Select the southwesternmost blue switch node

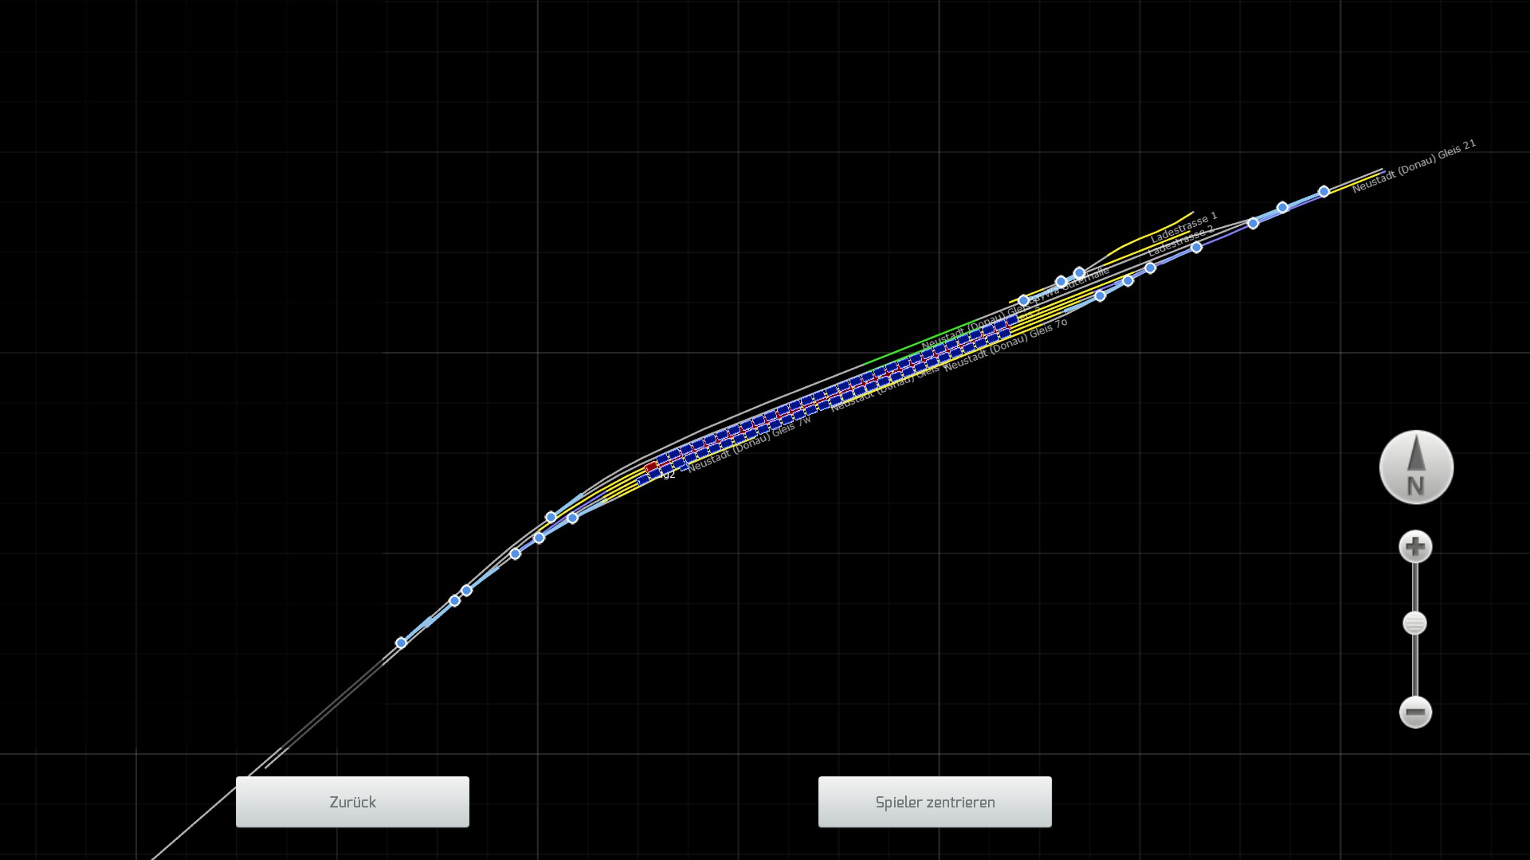click(401, 643)
